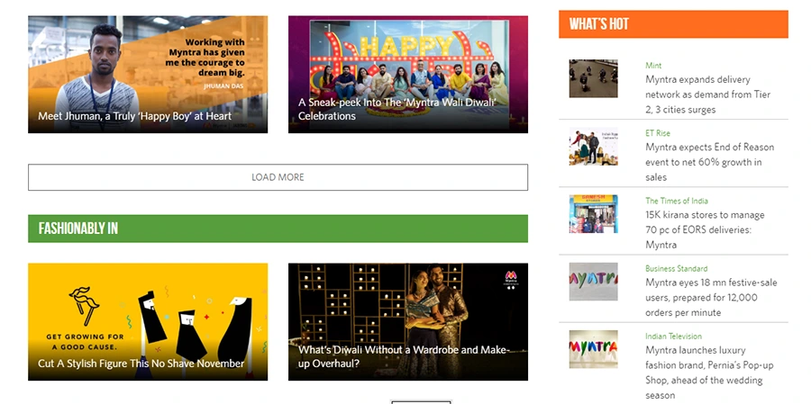The image size is (811, 404).
Task: Click thumbnail of ET Rise story
Action: click(593, 148)
